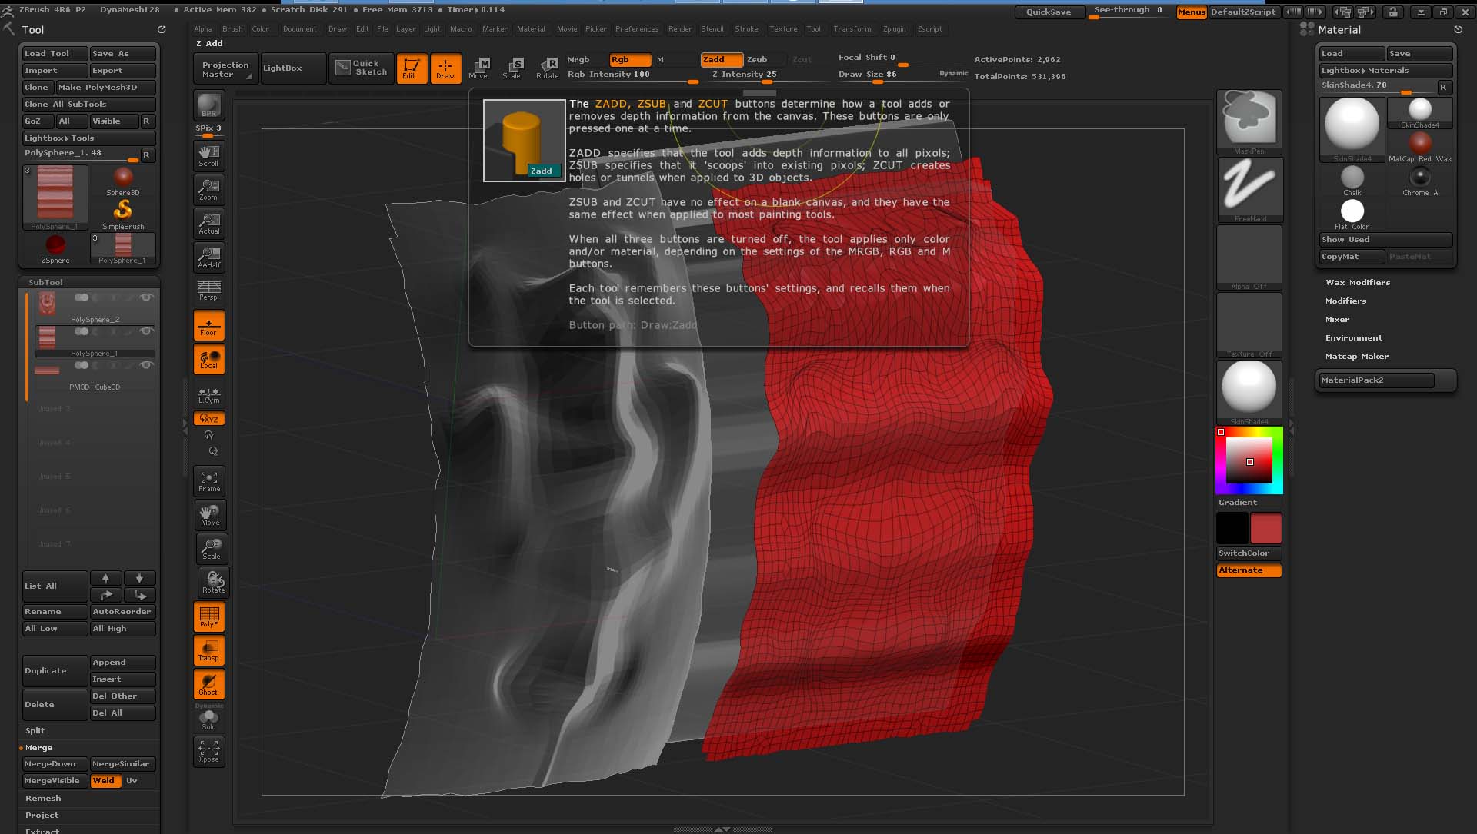Disable the Weld option
Image resolution: width=1477 pixels, height=834 pixels.
tap(105, 780)
